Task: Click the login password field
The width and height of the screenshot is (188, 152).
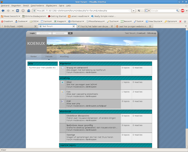Action: click(x=60, y=33)
